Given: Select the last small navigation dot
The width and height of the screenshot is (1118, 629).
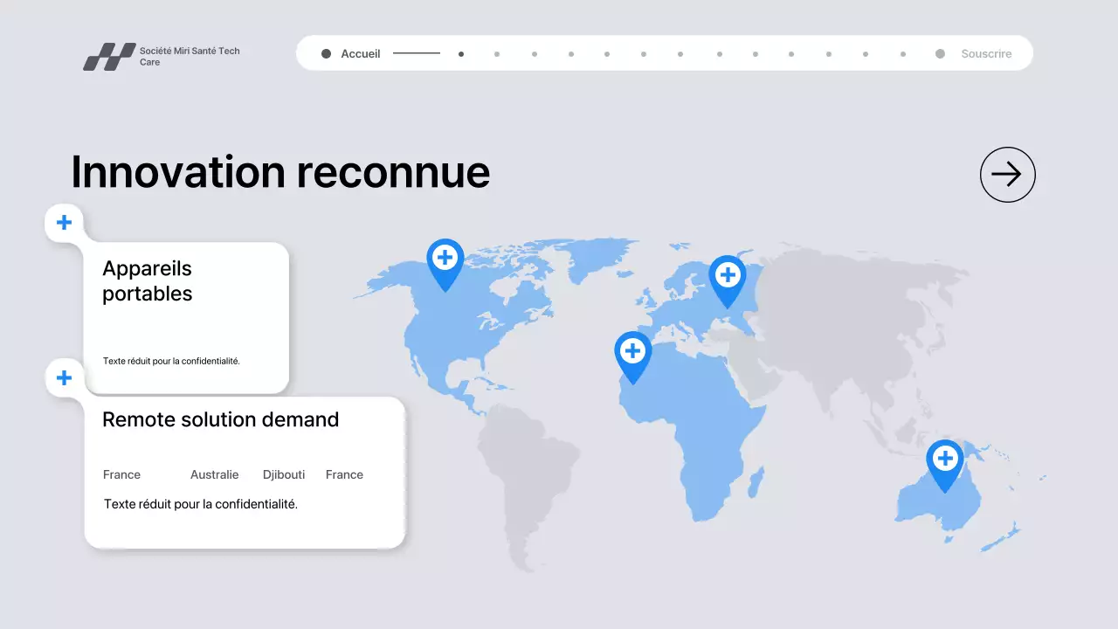Looking at the screenshot, I should 902,53.
